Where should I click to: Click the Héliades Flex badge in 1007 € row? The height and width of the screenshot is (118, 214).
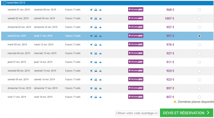[x=136, y=18]
